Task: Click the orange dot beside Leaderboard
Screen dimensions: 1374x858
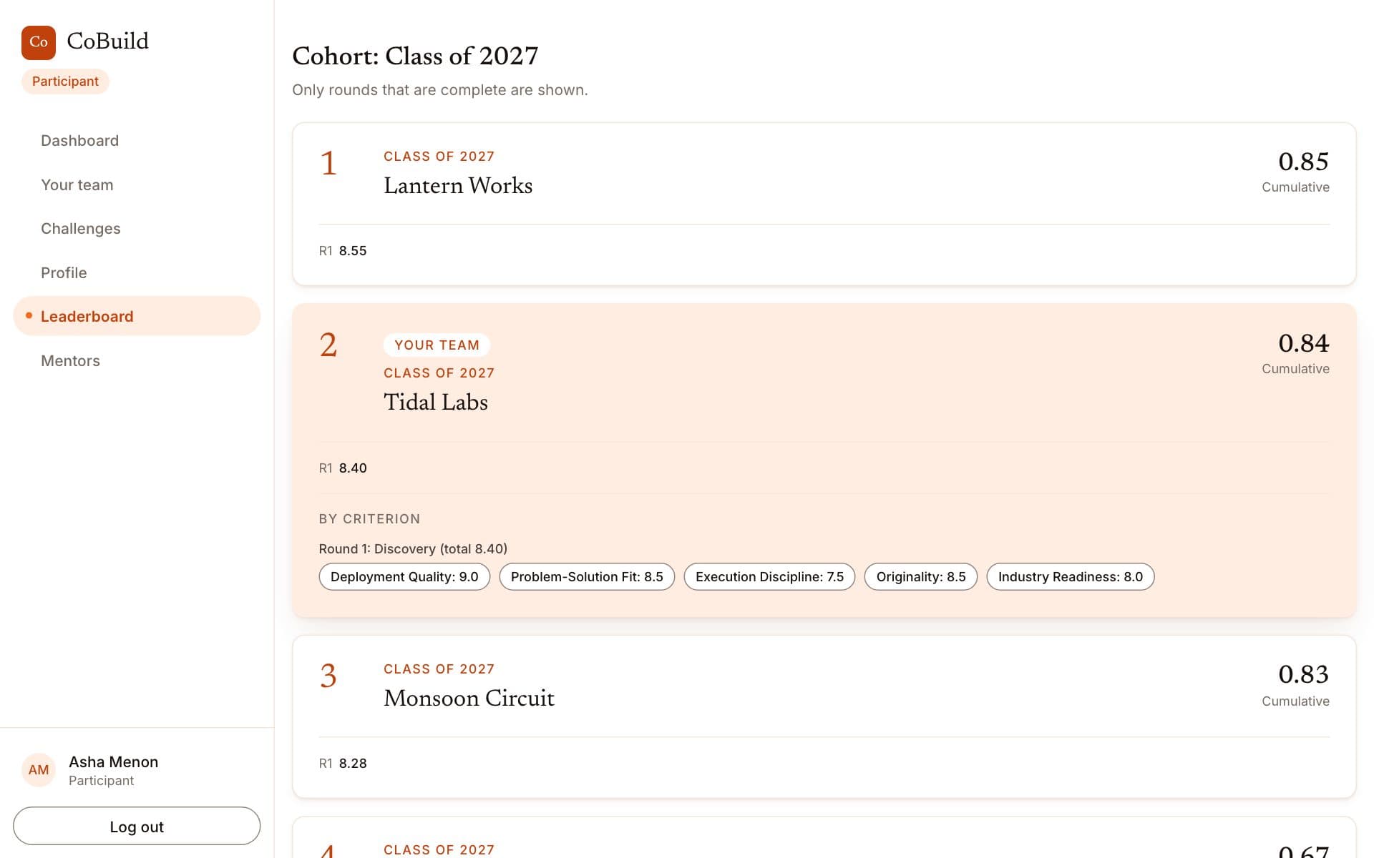Action: click(x=29, y=315)
